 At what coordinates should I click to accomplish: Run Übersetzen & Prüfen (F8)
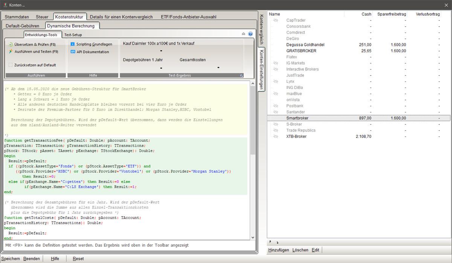32,44
